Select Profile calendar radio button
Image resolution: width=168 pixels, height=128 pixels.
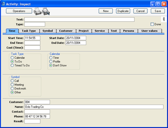[x=51, y=62]
